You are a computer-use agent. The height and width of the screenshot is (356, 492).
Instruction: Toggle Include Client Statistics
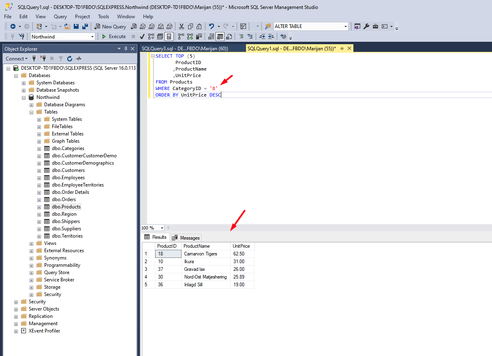coord(199,36)
